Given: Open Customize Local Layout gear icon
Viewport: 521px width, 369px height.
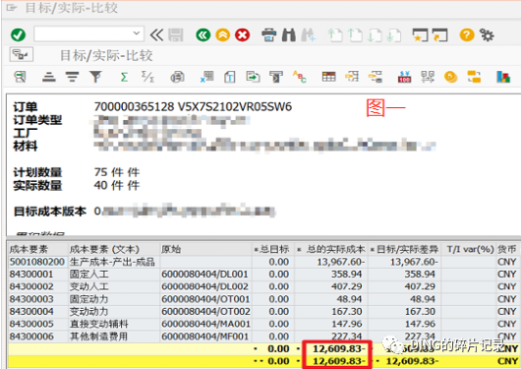Looking at the screenshot, I should pos(487,34).
